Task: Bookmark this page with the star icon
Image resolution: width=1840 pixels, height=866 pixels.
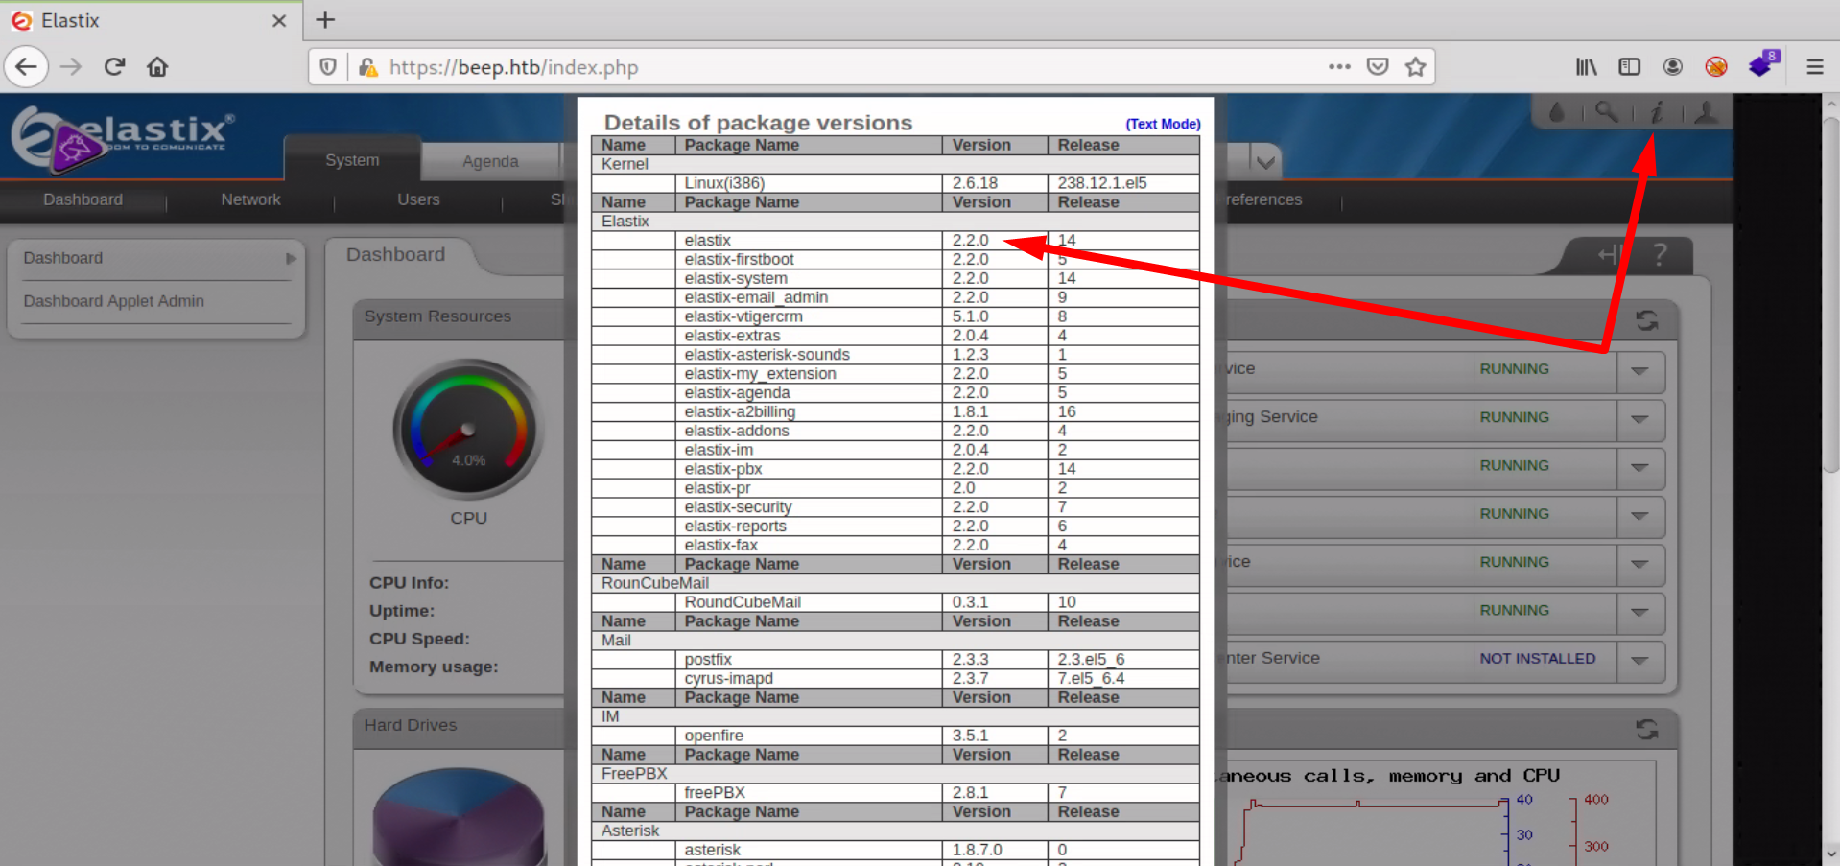Action: pyautogui.click(x=1415, y=67)
